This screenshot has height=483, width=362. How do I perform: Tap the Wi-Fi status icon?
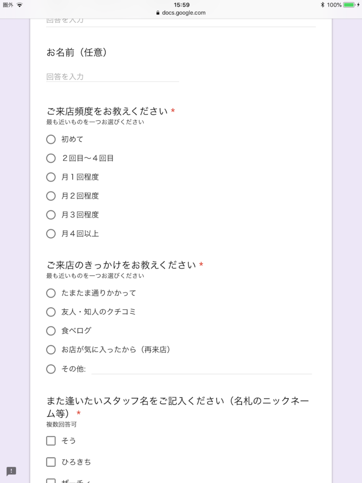click(x=18, y=6)
